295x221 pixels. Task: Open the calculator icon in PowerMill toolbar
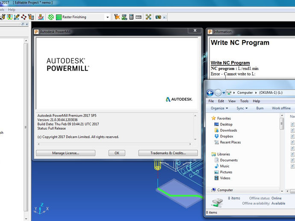(x=131, y=17)
